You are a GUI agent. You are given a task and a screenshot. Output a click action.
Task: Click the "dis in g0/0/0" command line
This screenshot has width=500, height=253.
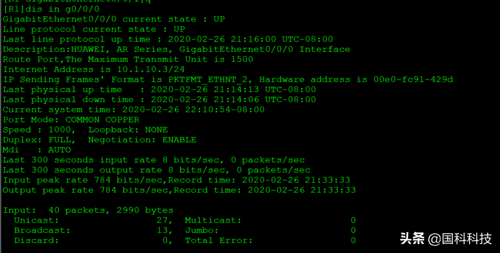tap(51, 9)
